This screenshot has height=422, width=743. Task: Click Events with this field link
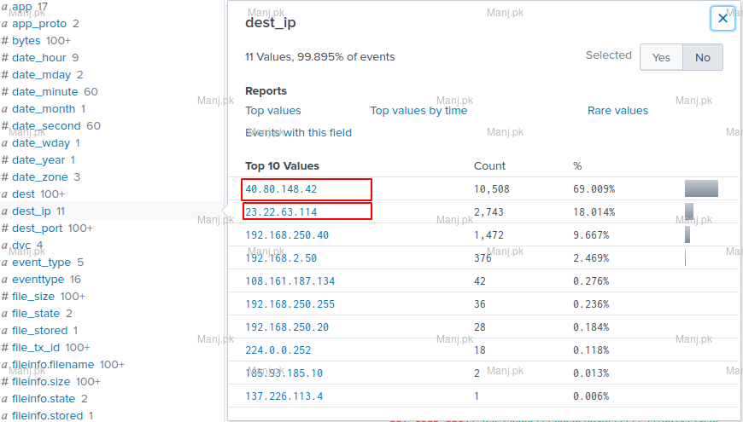coord(298,133)
